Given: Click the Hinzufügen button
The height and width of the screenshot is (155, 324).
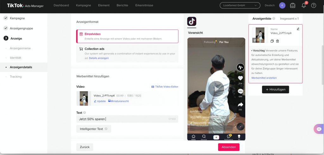Looking at the screenshot, I should [276, 89].
